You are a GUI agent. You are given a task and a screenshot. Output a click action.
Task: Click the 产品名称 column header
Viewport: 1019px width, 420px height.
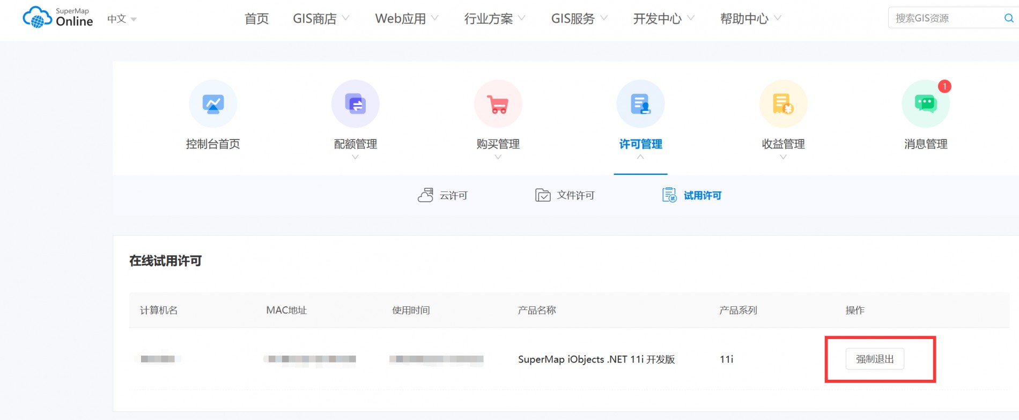[x=537, y=310]
